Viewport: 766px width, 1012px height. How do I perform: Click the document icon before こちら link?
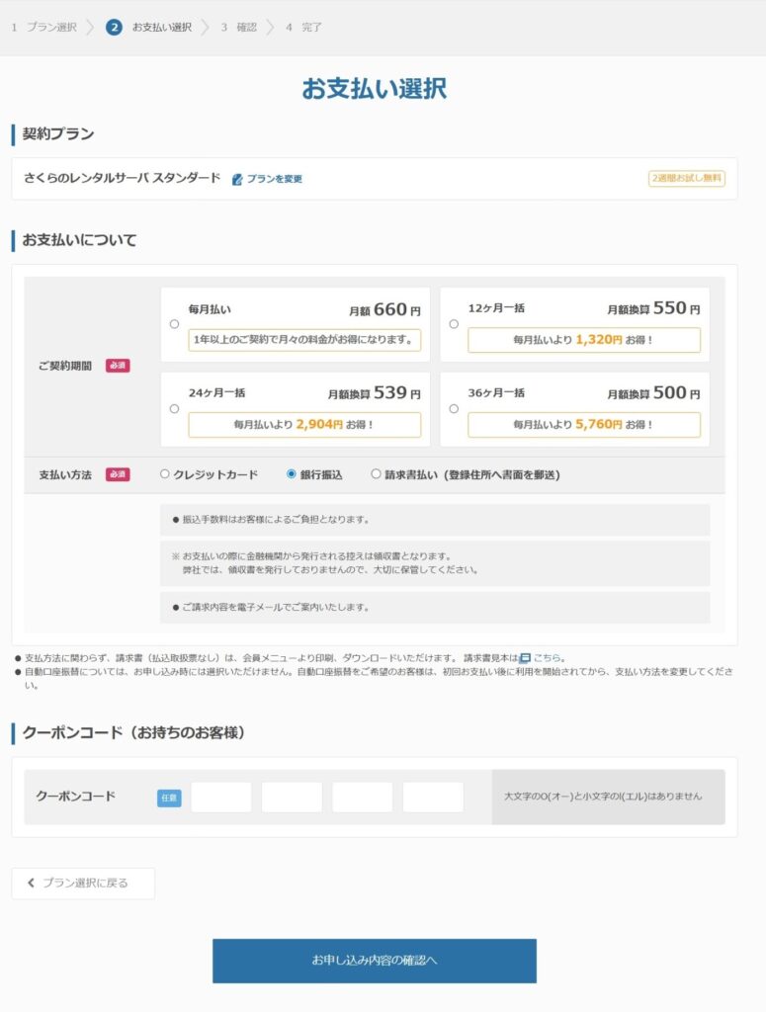coord(525,657)
